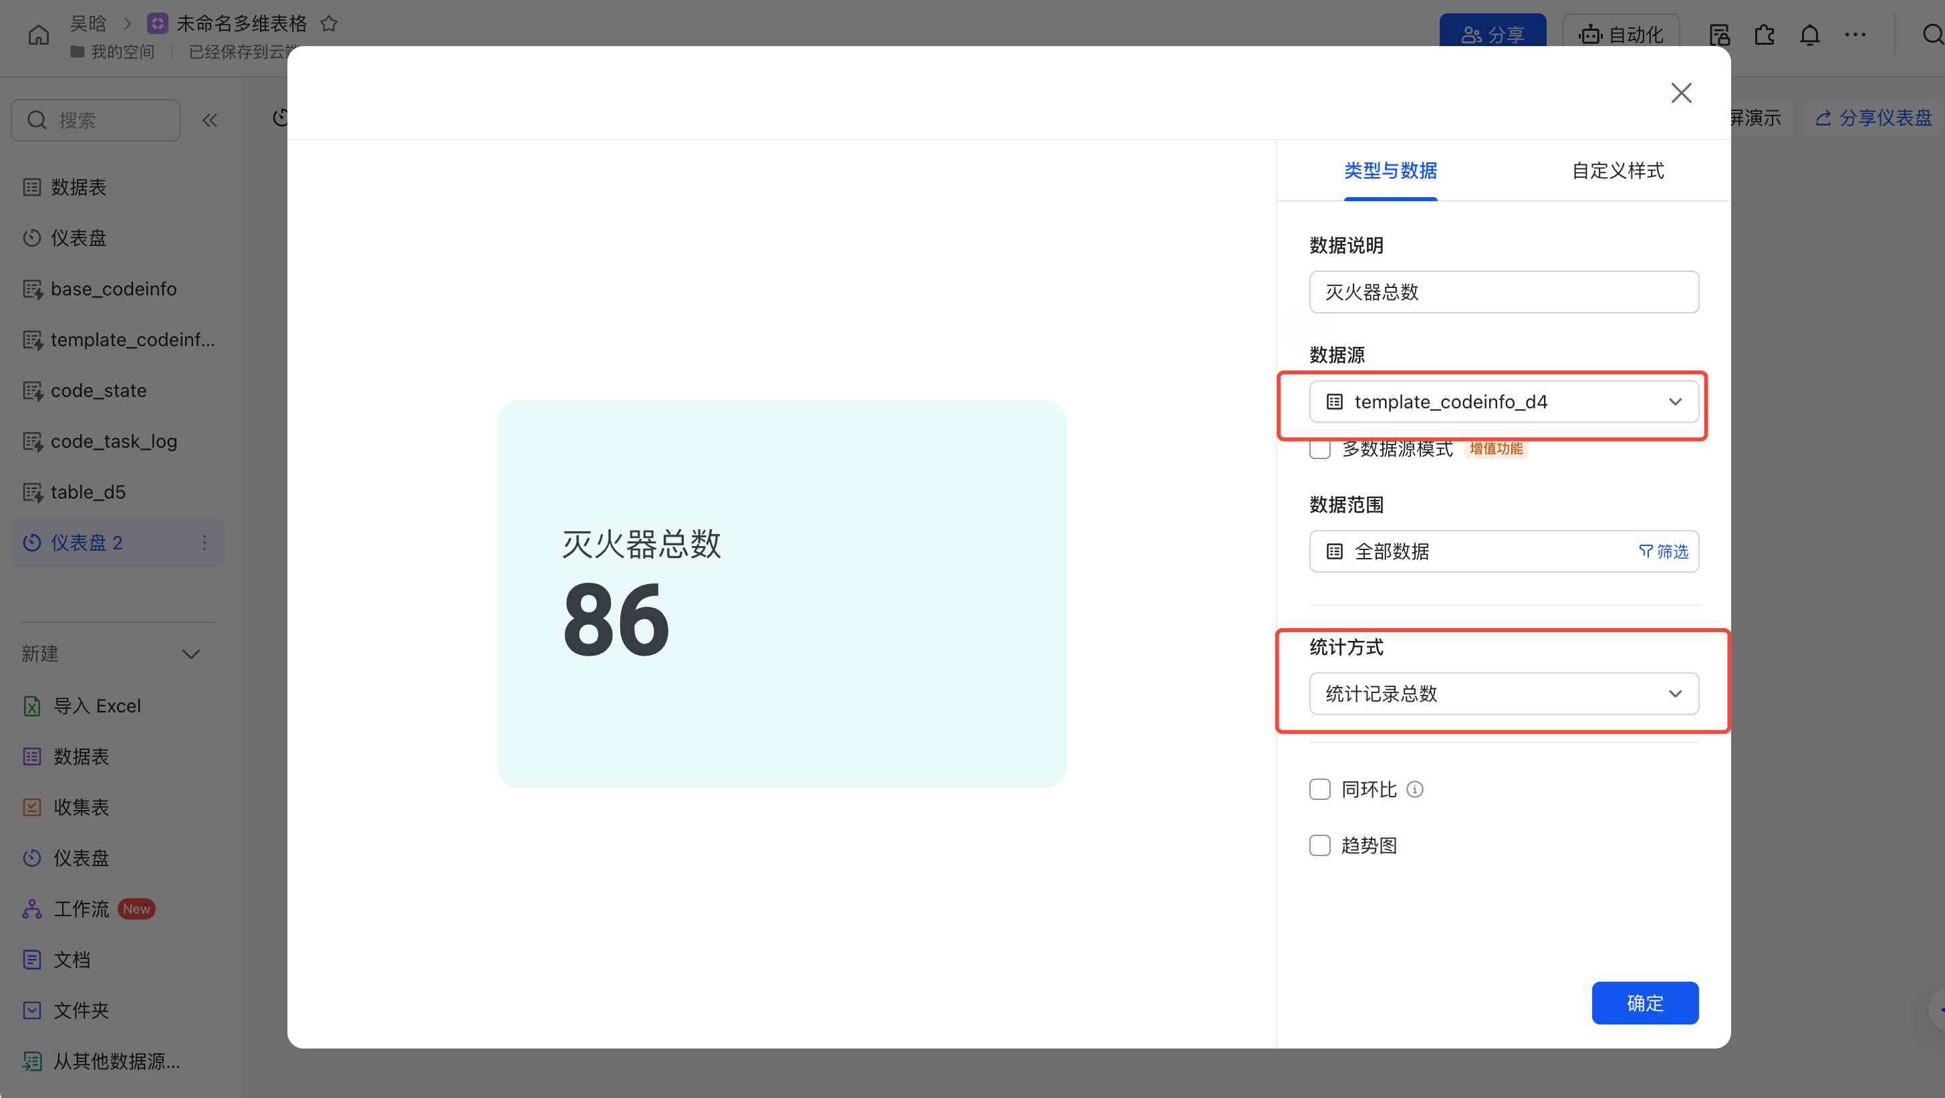Go to the home icon in the header
This screenshot has width=1945, height=1098.
pos(39,35)
